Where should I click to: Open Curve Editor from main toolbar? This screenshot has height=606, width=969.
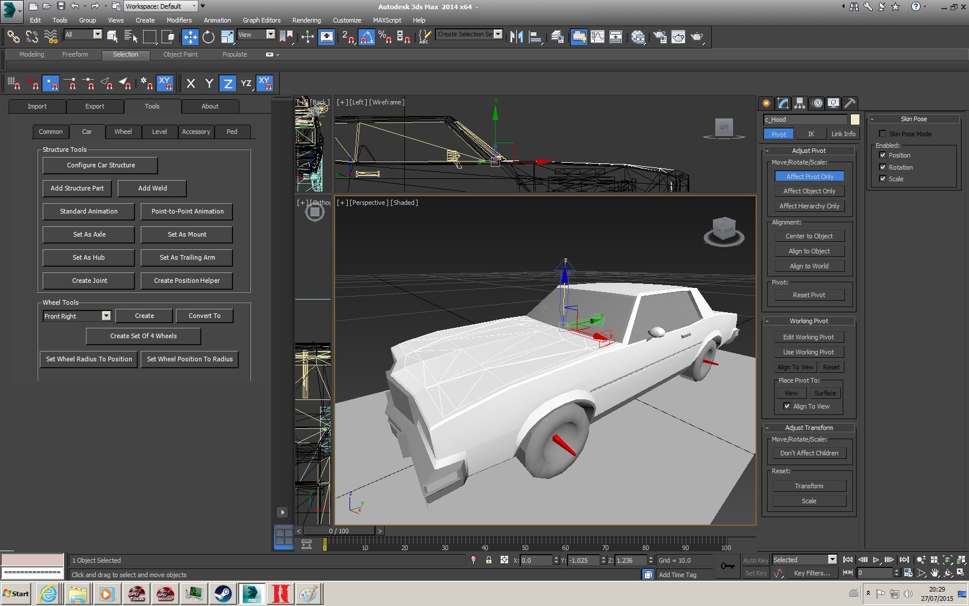tap(598, 37)
